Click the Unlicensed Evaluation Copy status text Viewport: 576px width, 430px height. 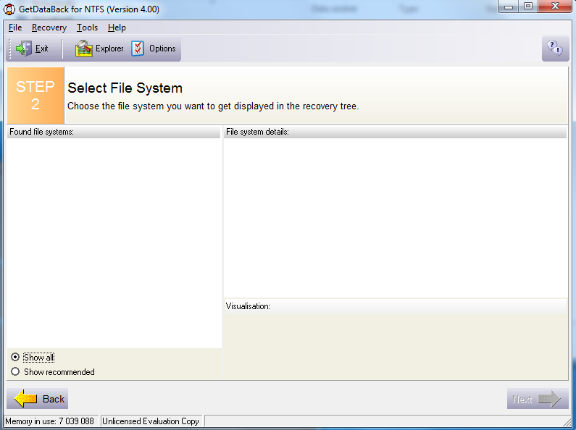[x=151, y=421]
